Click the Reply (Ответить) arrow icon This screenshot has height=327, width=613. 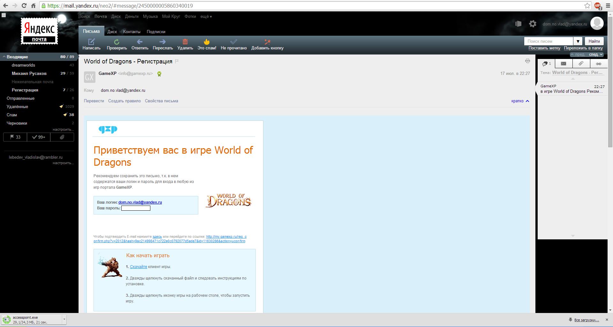pos(140,42)
